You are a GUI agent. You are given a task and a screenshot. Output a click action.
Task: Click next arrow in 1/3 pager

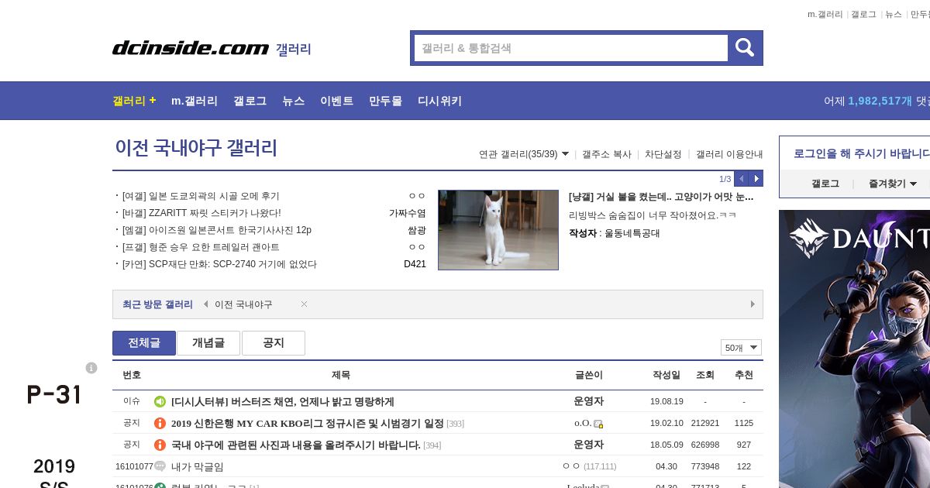click(756, 179)
